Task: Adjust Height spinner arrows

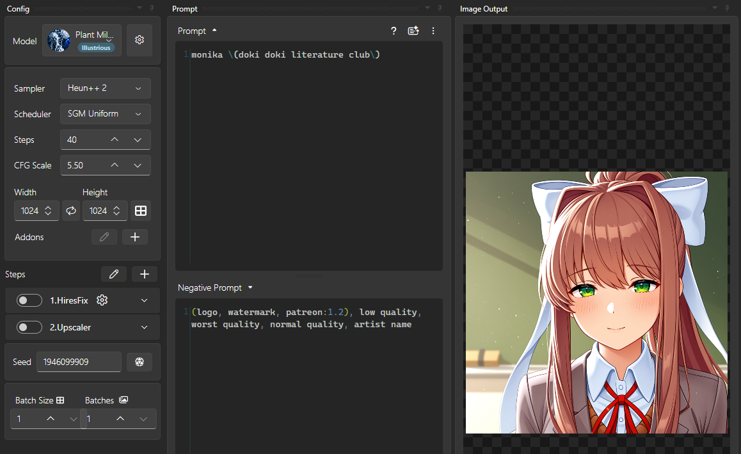Action: click(116, 211)
